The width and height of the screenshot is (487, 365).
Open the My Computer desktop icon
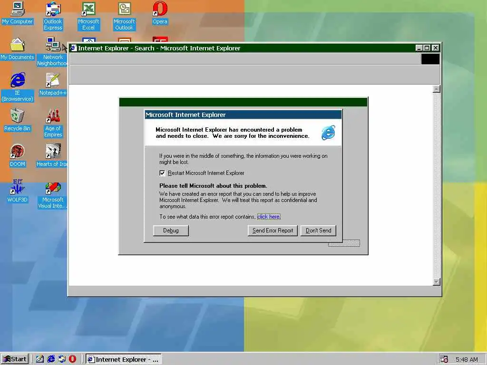point(18,13)
